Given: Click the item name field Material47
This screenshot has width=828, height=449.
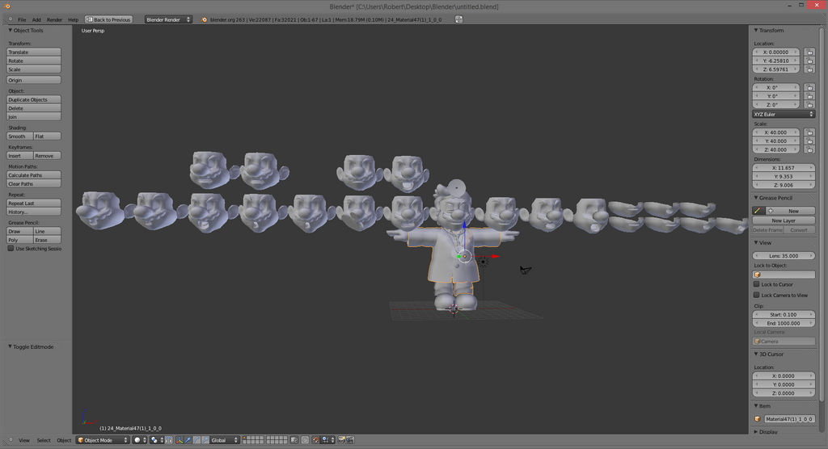Looking at the screenshot, I should click(x=789, y=419).
